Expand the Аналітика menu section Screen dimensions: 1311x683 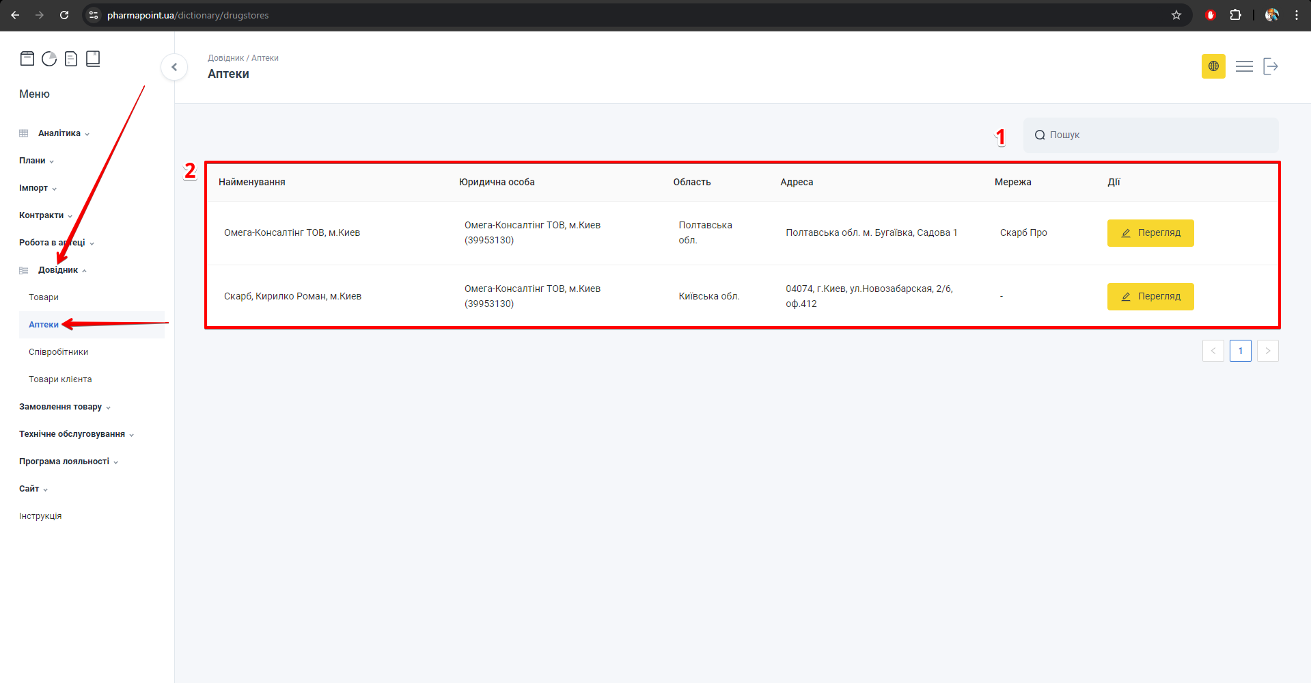59,133
